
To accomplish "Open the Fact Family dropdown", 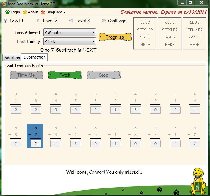I will [69, 41].
